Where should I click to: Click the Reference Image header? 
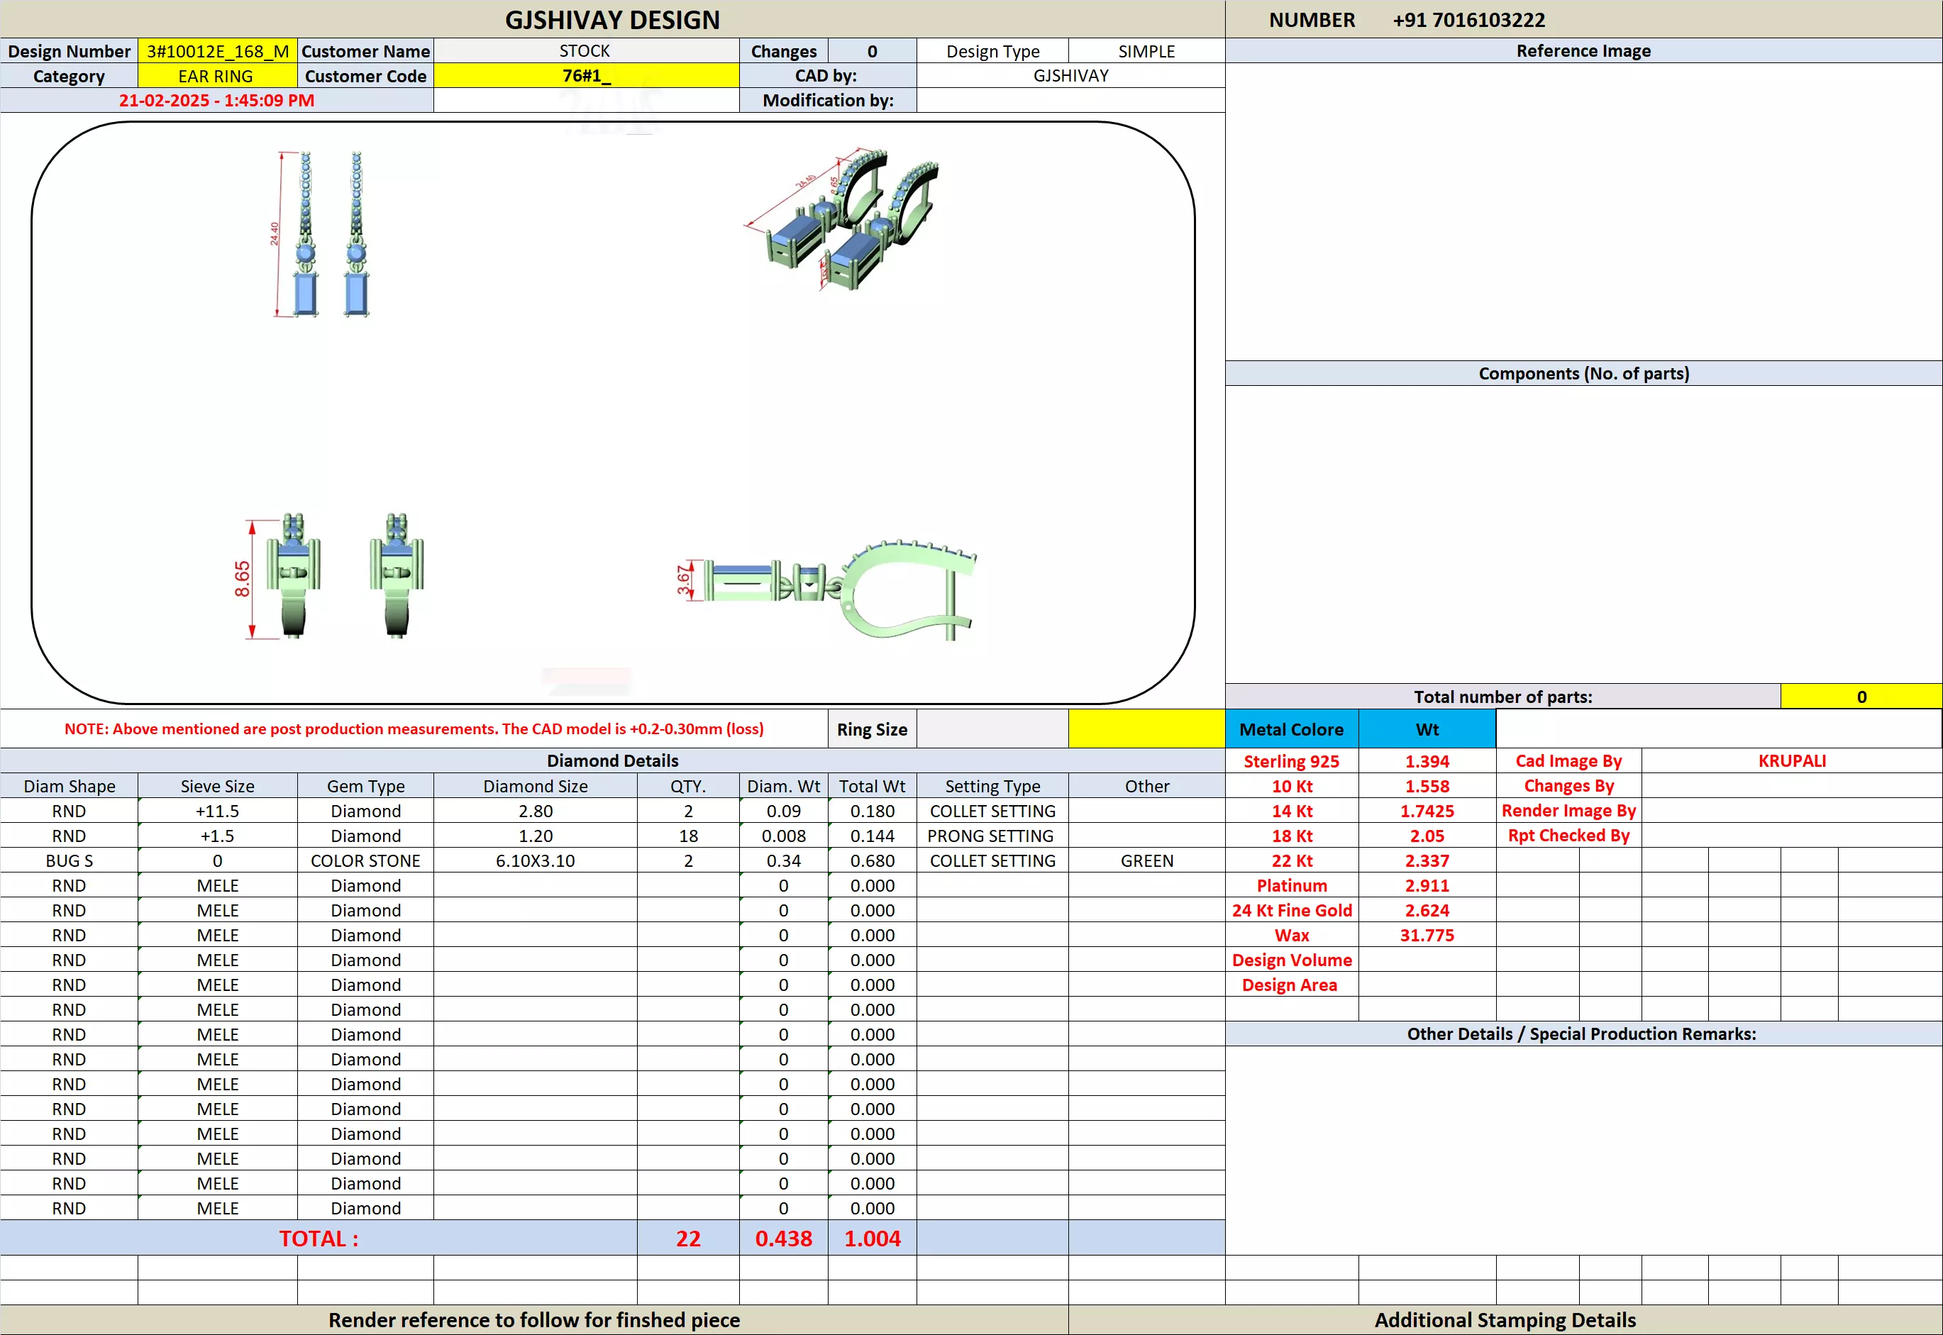pyautogui.click(x=1583, y=51)
